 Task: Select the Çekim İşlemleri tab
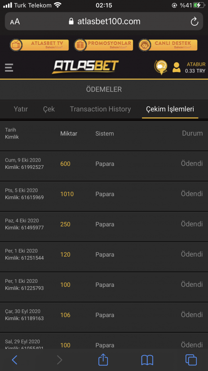(x=170, y=109)
